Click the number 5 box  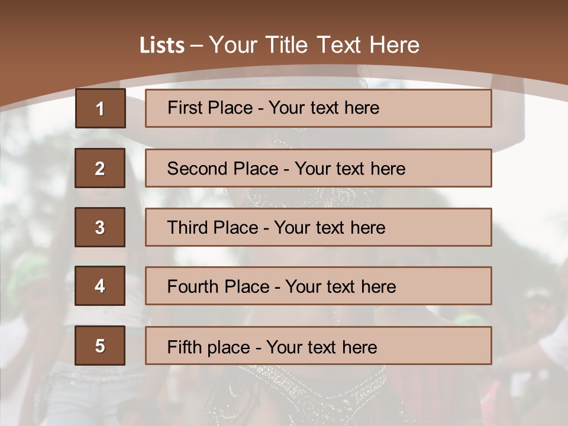(100, 346)
